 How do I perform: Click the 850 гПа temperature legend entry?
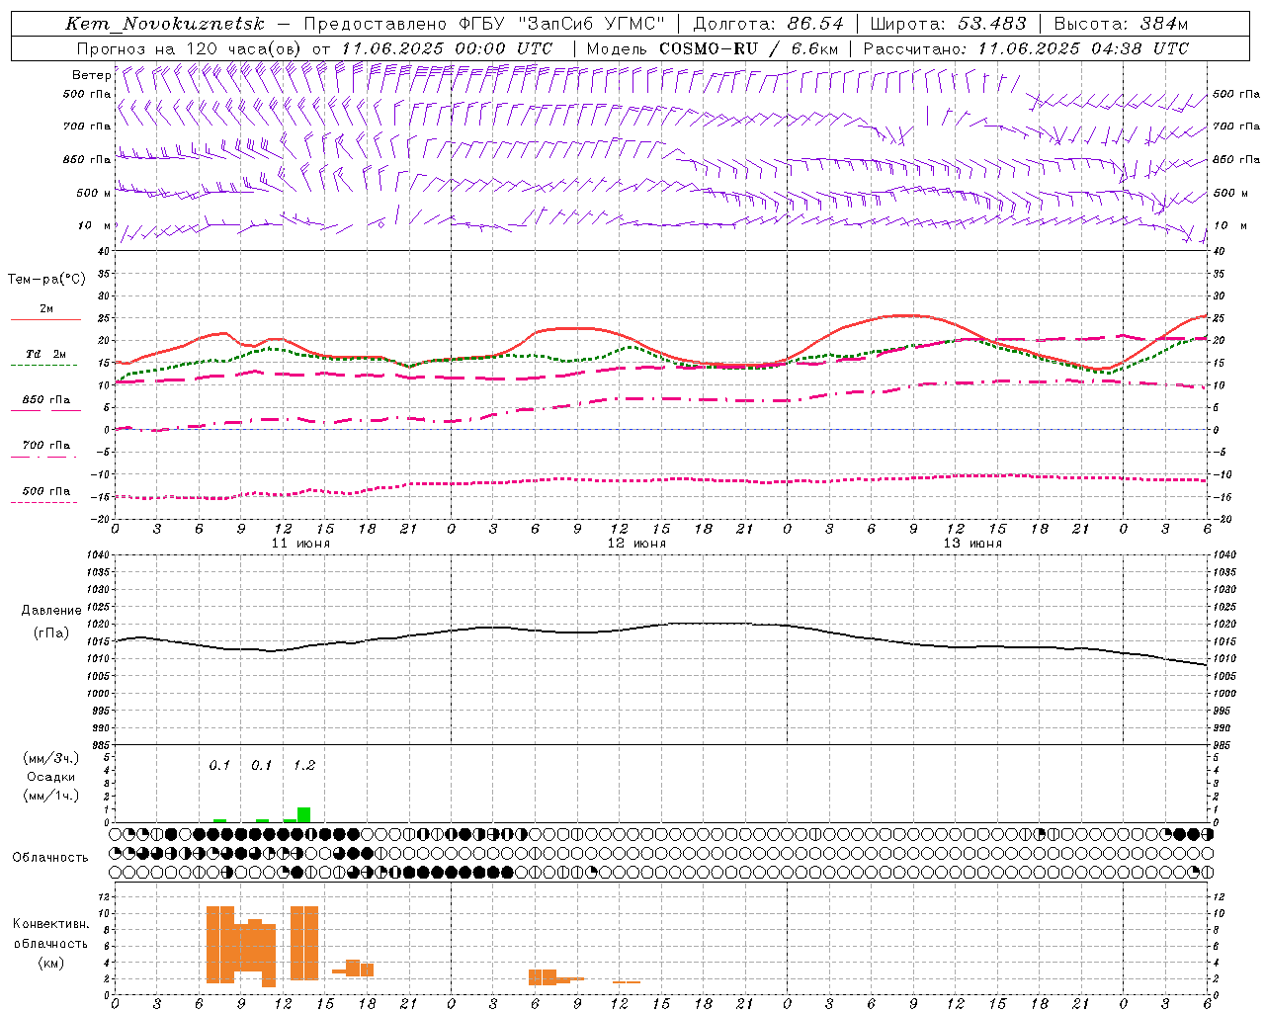pyautogui.click(x=46, y=400)
